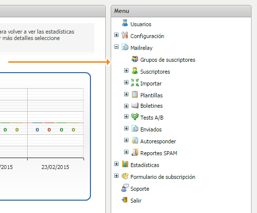Click the 23/02/2015 chart date label
257x213 pixels.
tap(55, 167)
